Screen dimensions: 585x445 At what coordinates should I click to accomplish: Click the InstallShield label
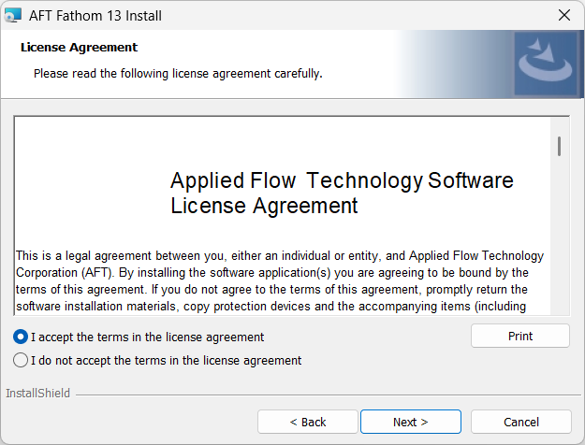tap(37, 394)
